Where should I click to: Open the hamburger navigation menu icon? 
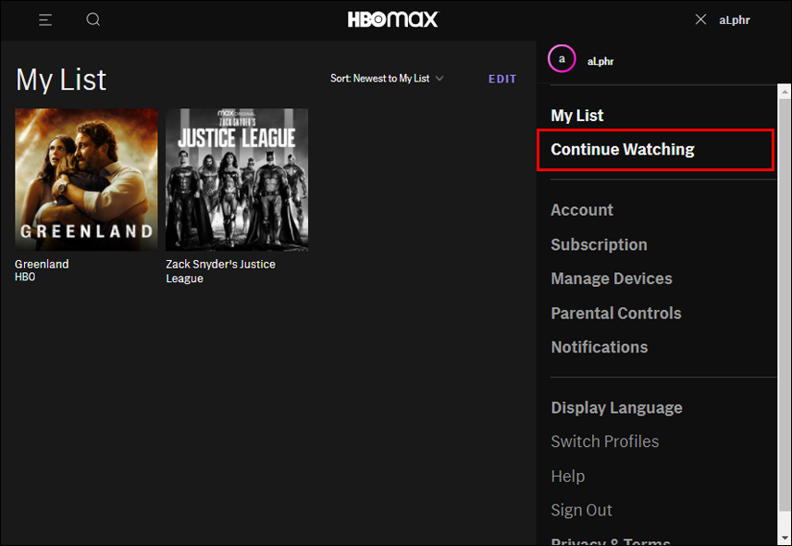click(45, 19)
